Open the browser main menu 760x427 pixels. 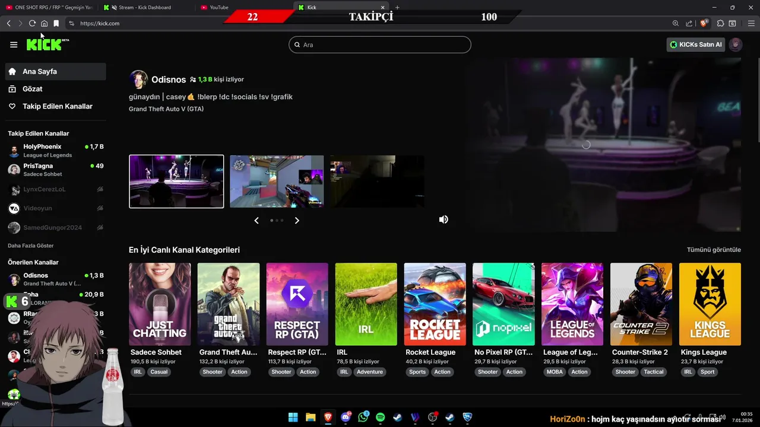[751, 23]
